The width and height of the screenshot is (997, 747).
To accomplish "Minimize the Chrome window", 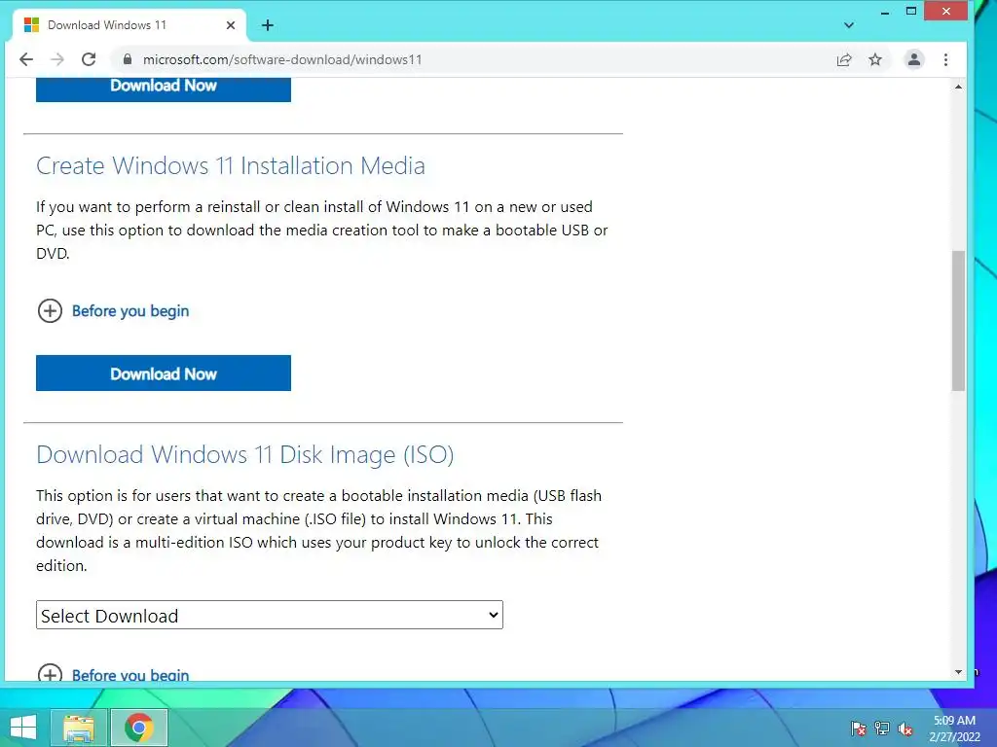I will [884, 12].
